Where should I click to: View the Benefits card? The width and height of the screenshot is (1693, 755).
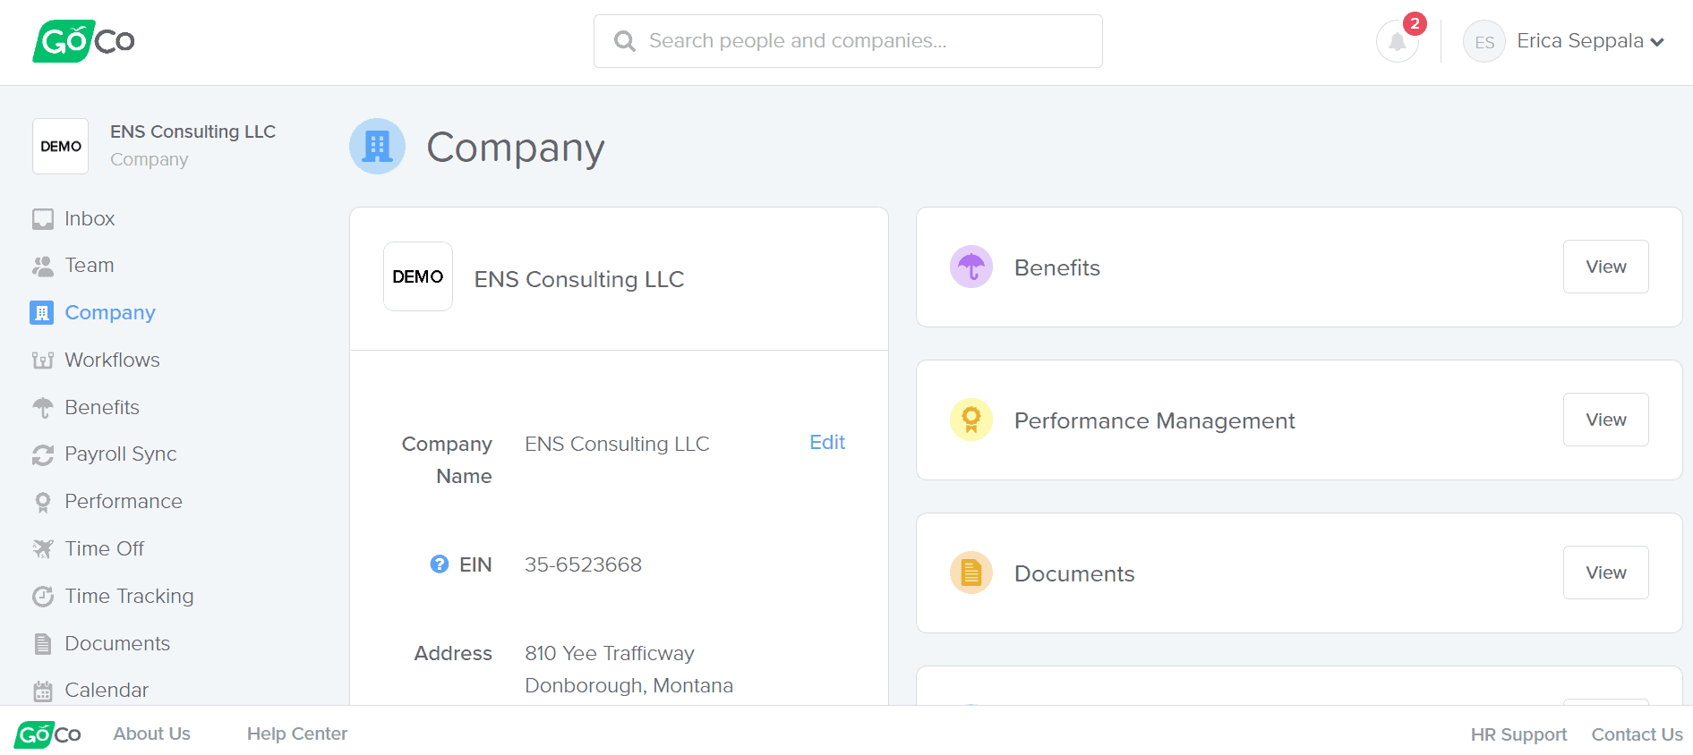click(x=1605, y=267)
